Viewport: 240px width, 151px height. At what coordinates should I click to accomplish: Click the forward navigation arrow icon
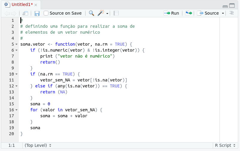[14, 13]
